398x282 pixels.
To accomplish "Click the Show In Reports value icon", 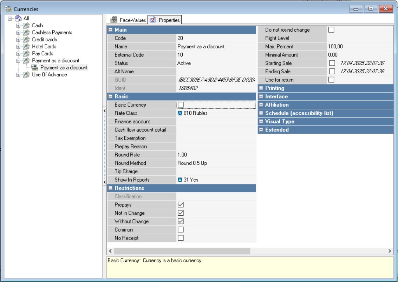I will point(180,180).
